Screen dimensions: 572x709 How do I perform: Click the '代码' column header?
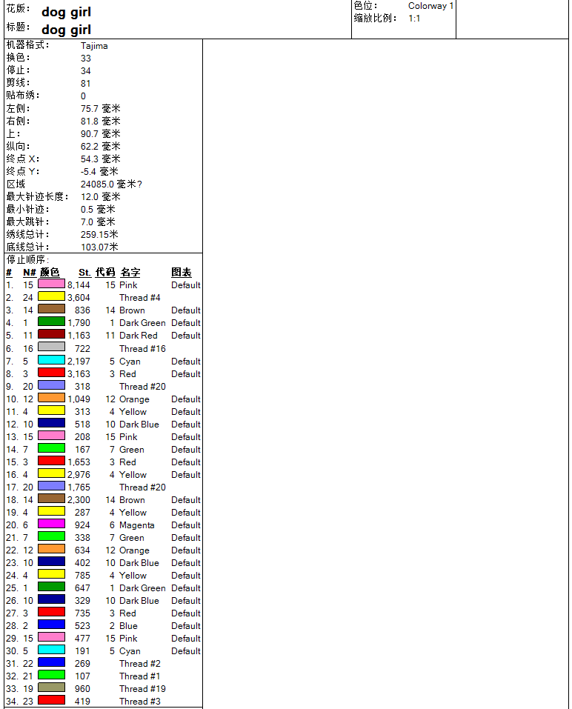tap(105, 272)
